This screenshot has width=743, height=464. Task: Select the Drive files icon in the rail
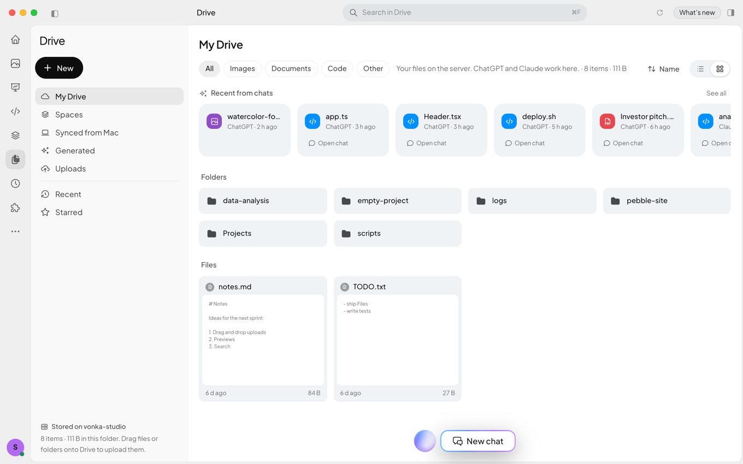coord(15,159)
